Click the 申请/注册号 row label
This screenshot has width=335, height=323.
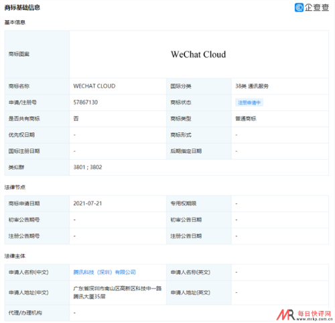point(23,102)
